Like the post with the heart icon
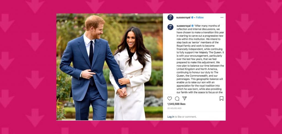 [x=170, y=99]
